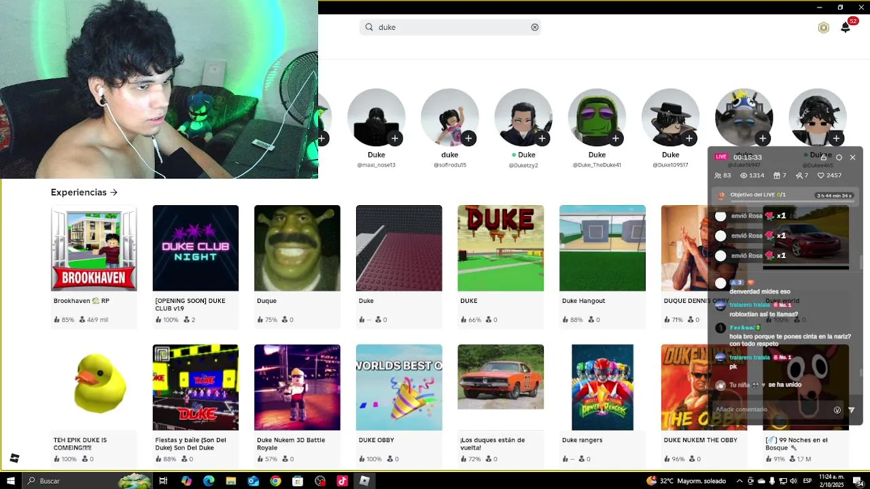Screen dimensions: 870x489
Task: Open Windows Start menu
Action: click(11, 481)
